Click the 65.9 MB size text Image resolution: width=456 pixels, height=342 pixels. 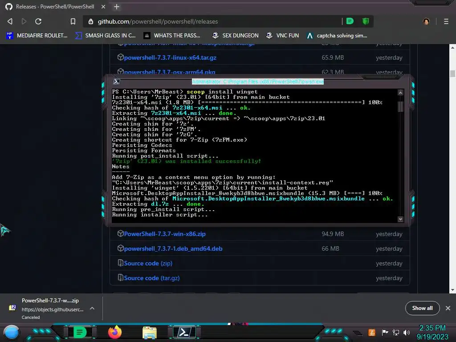coord(333,57)
